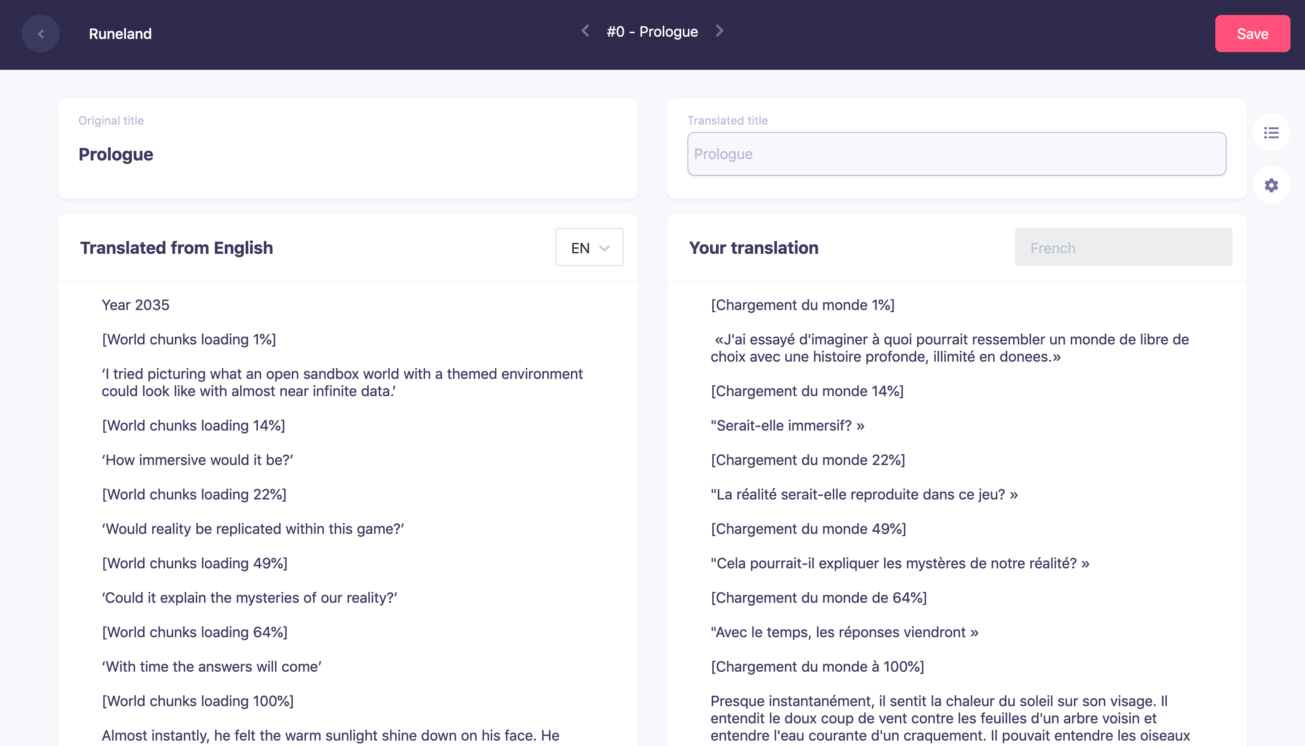The height and width of the screenshot is (746, 1305).
Task: Click the Translated title input field
Action: pyautogui.click(x=956, y=154)
